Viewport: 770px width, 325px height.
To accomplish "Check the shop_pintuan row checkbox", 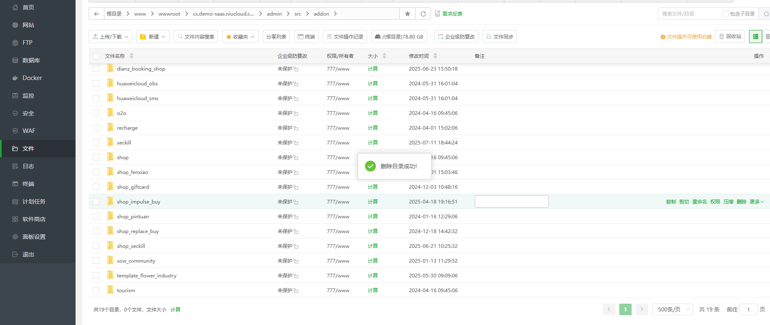I will (x=96, y=216).
